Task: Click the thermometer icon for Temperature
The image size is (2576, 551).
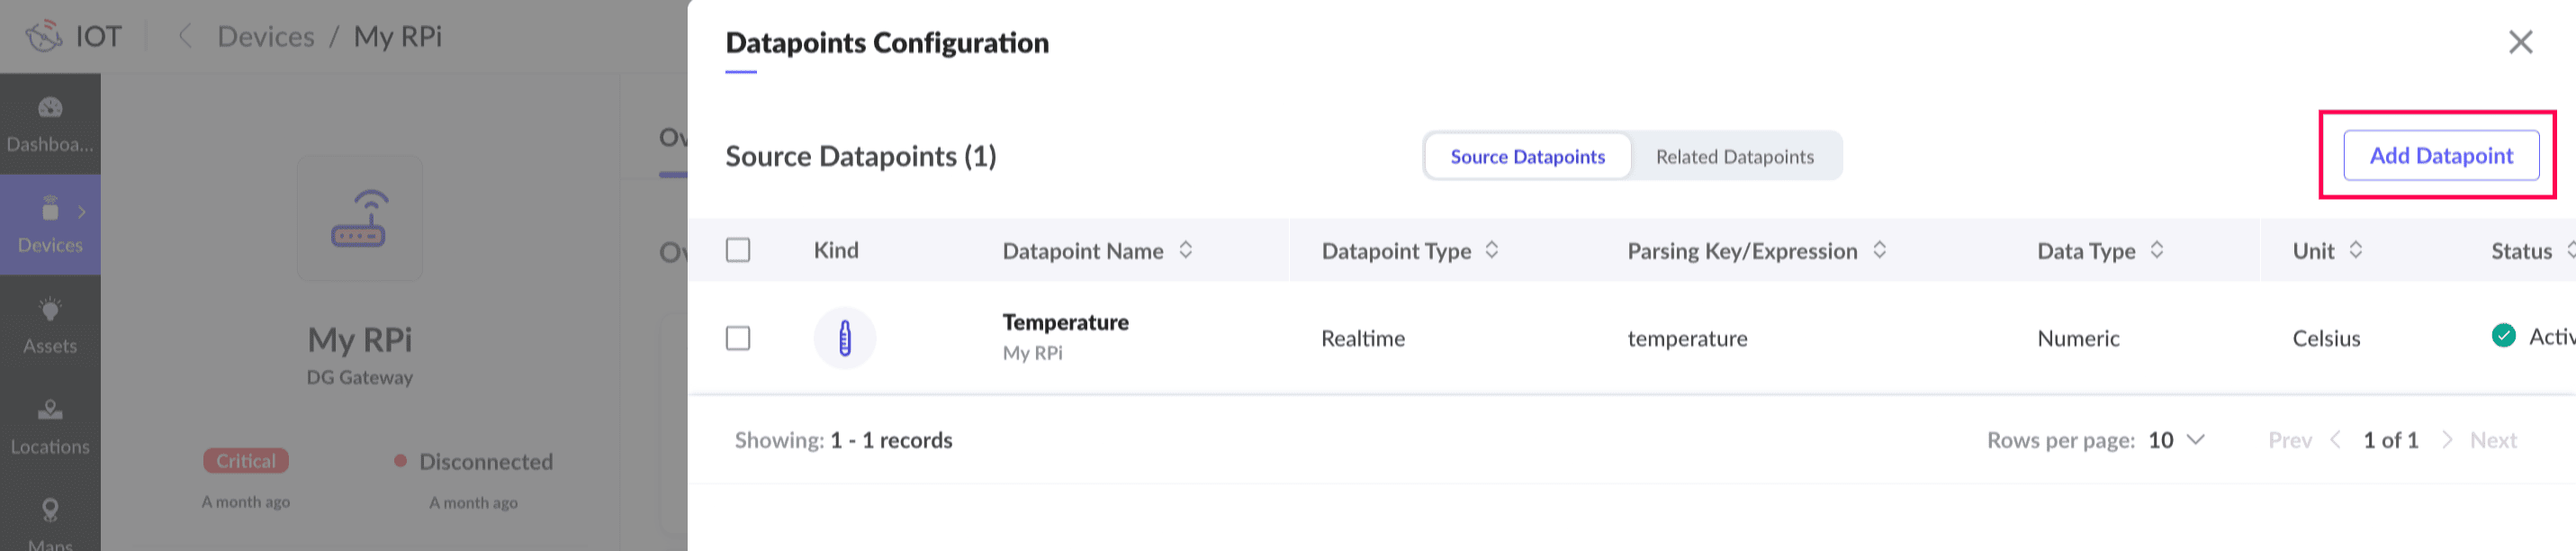Action: pyautogui.click(x=844, y=338)
